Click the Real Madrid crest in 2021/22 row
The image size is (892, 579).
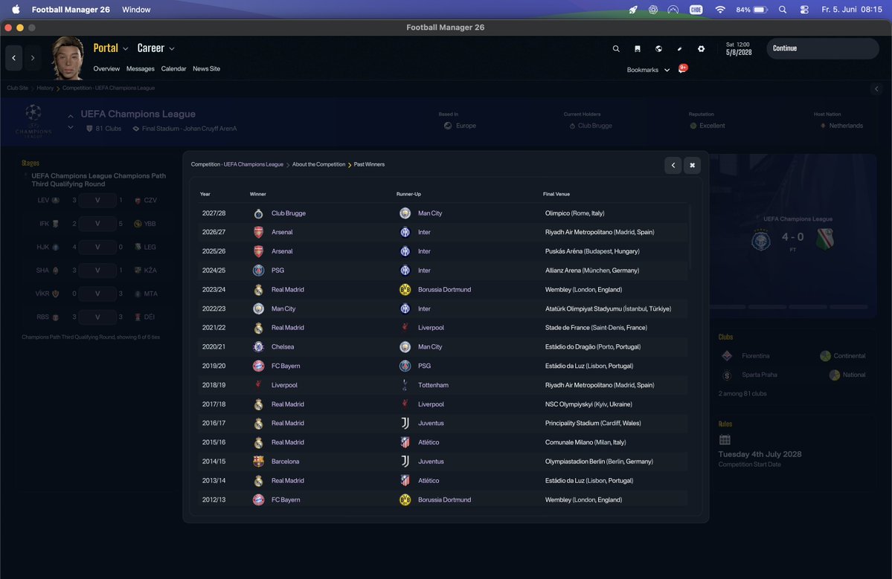tap(258, 328)
